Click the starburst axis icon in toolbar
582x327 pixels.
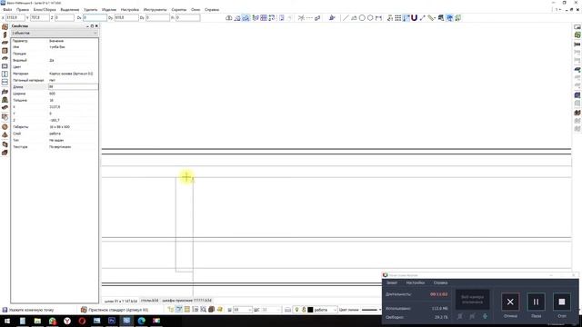click(301, 18)
